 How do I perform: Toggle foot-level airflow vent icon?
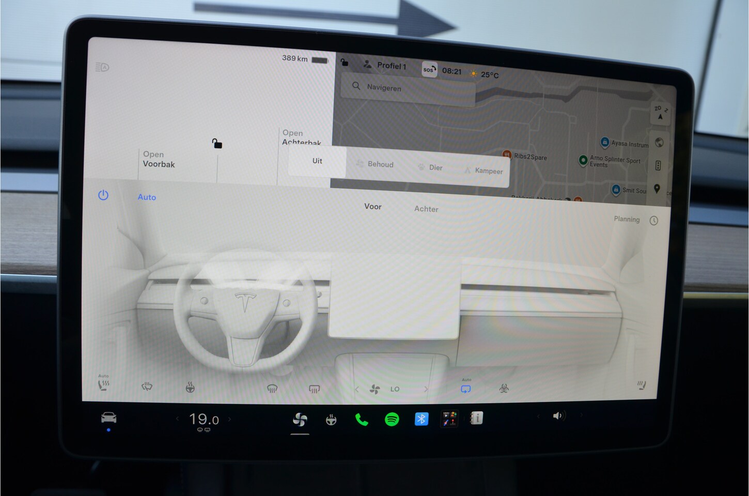(x=314, y=389)
